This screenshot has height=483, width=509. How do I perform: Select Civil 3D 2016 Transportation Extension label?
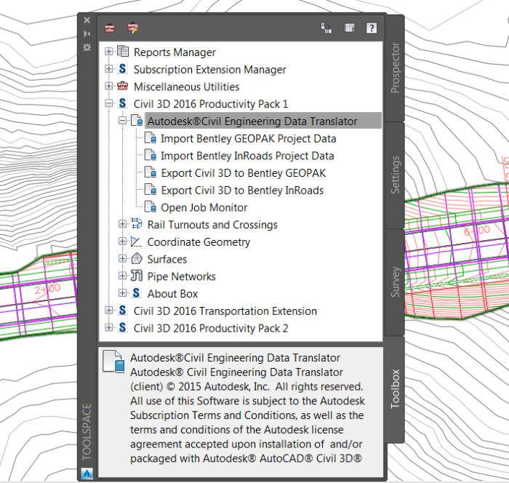[225, 311]
